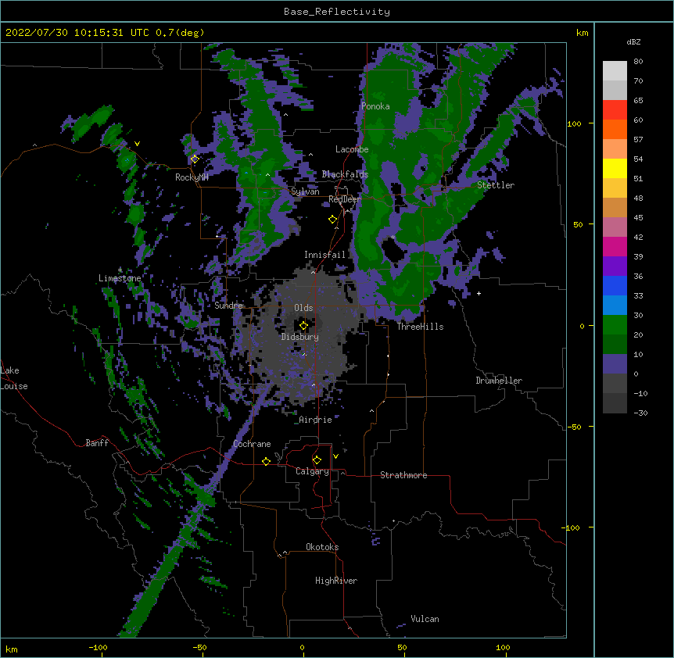This screenshot has width=674, height=658.
Task: Pick the red 60-65 dBZ legend swatch
Action: [x=615, y=110]
